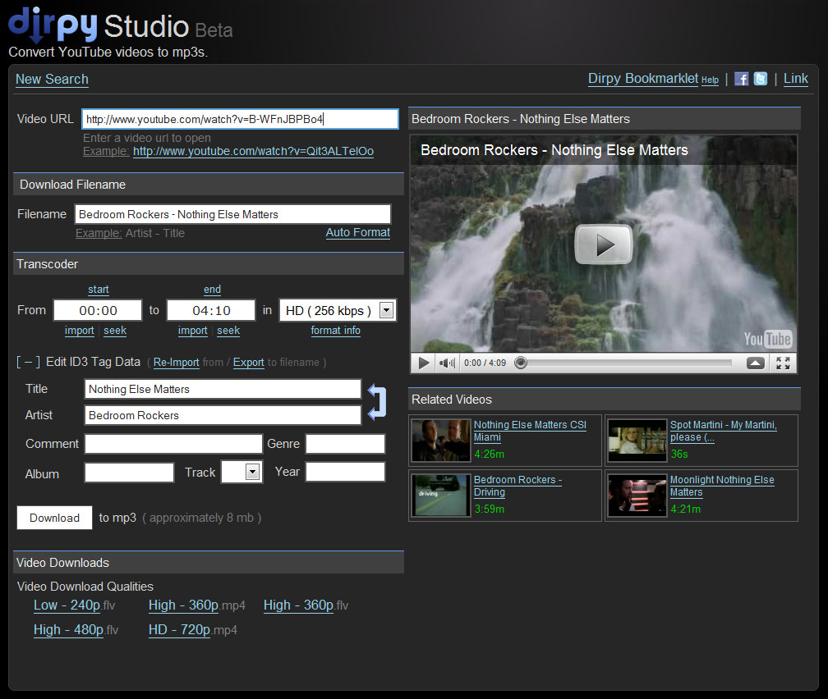Click the Help link beside Bookmarklet
Image resolution: width=828 pixels, height=699 pixels.
[710, 80]
